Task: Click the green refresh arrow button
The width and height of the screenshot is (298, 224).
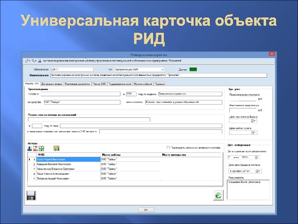Action: 218,195
